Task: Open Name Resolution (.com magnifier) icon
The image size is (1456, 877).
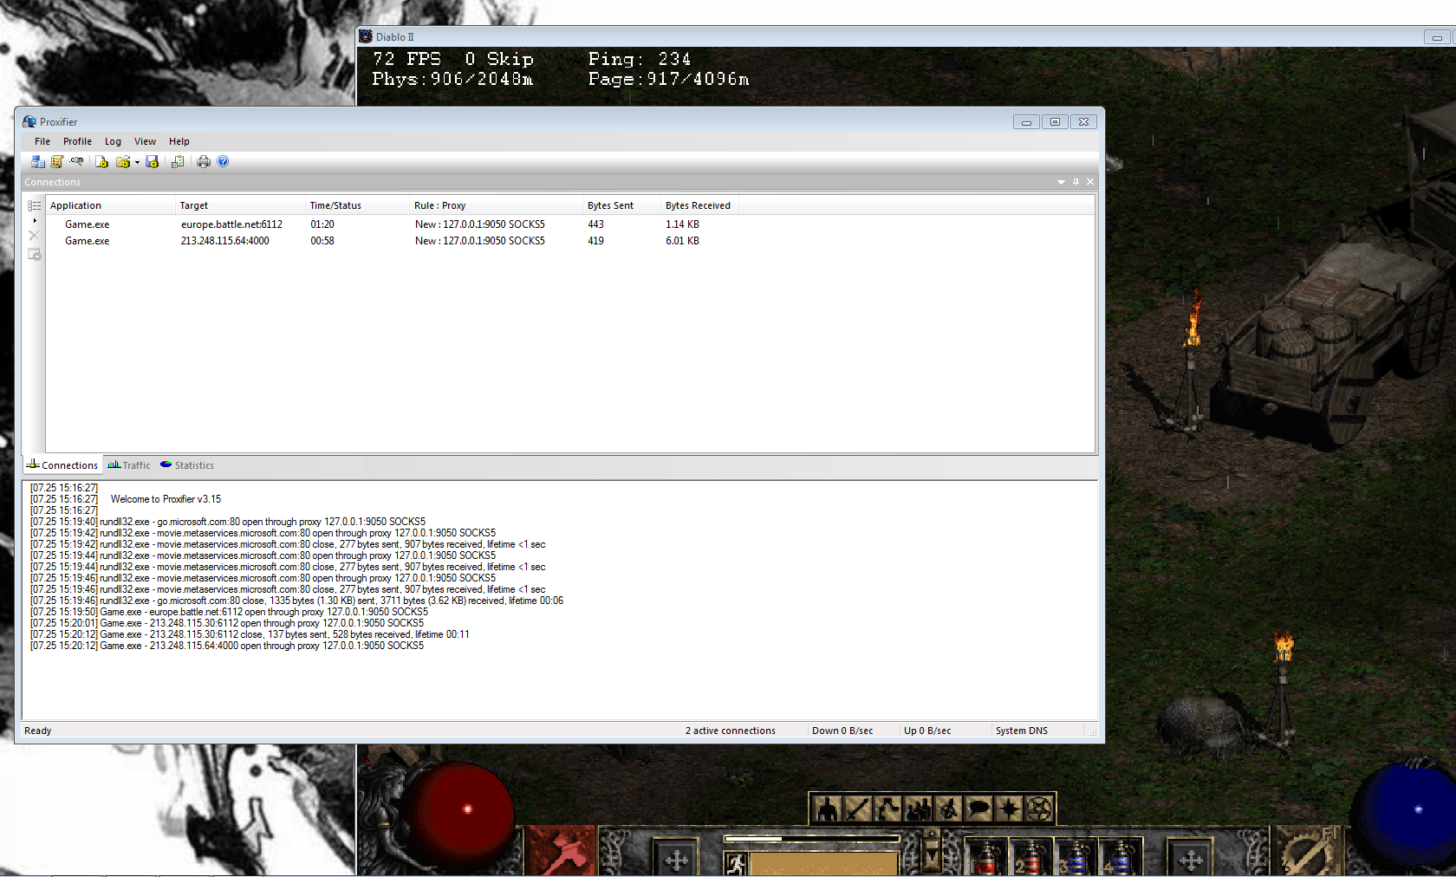Action: pos(77,162)
